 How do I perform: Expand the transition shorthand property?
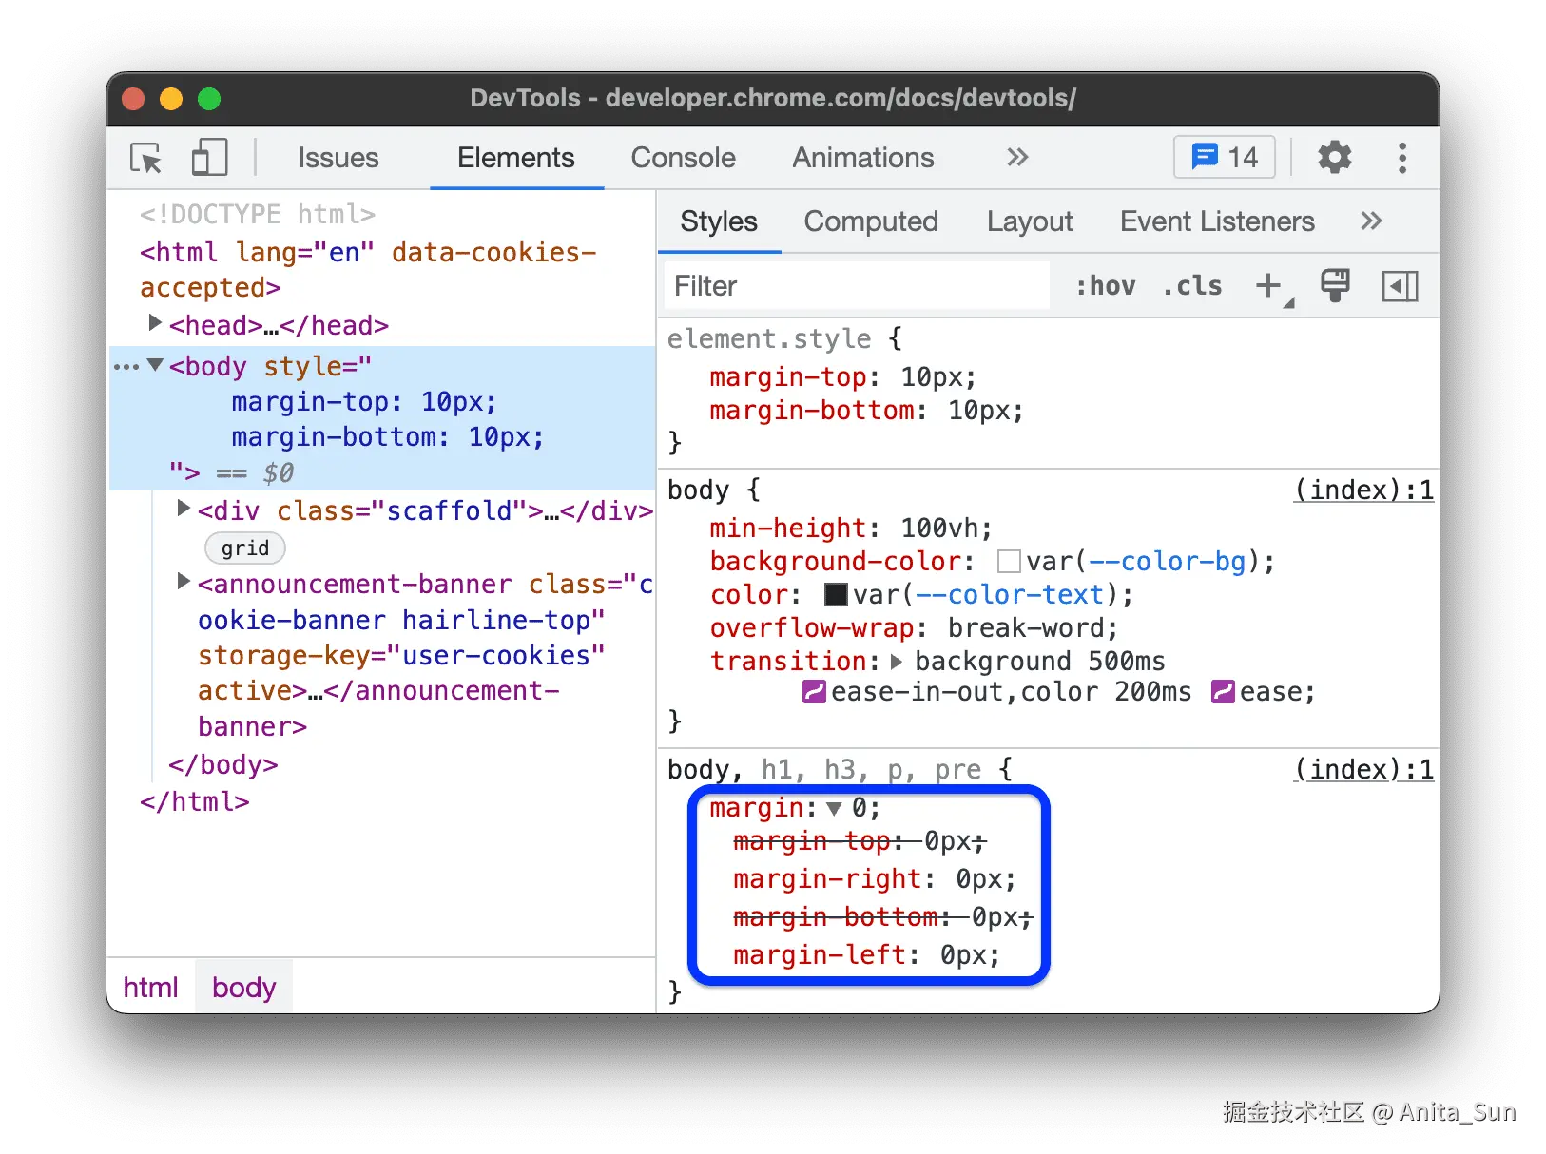(897, 661)
